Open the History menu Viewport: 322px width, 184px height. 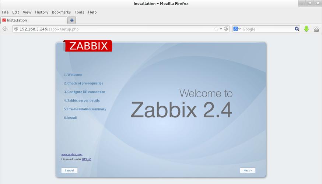(x=42, y=12)
